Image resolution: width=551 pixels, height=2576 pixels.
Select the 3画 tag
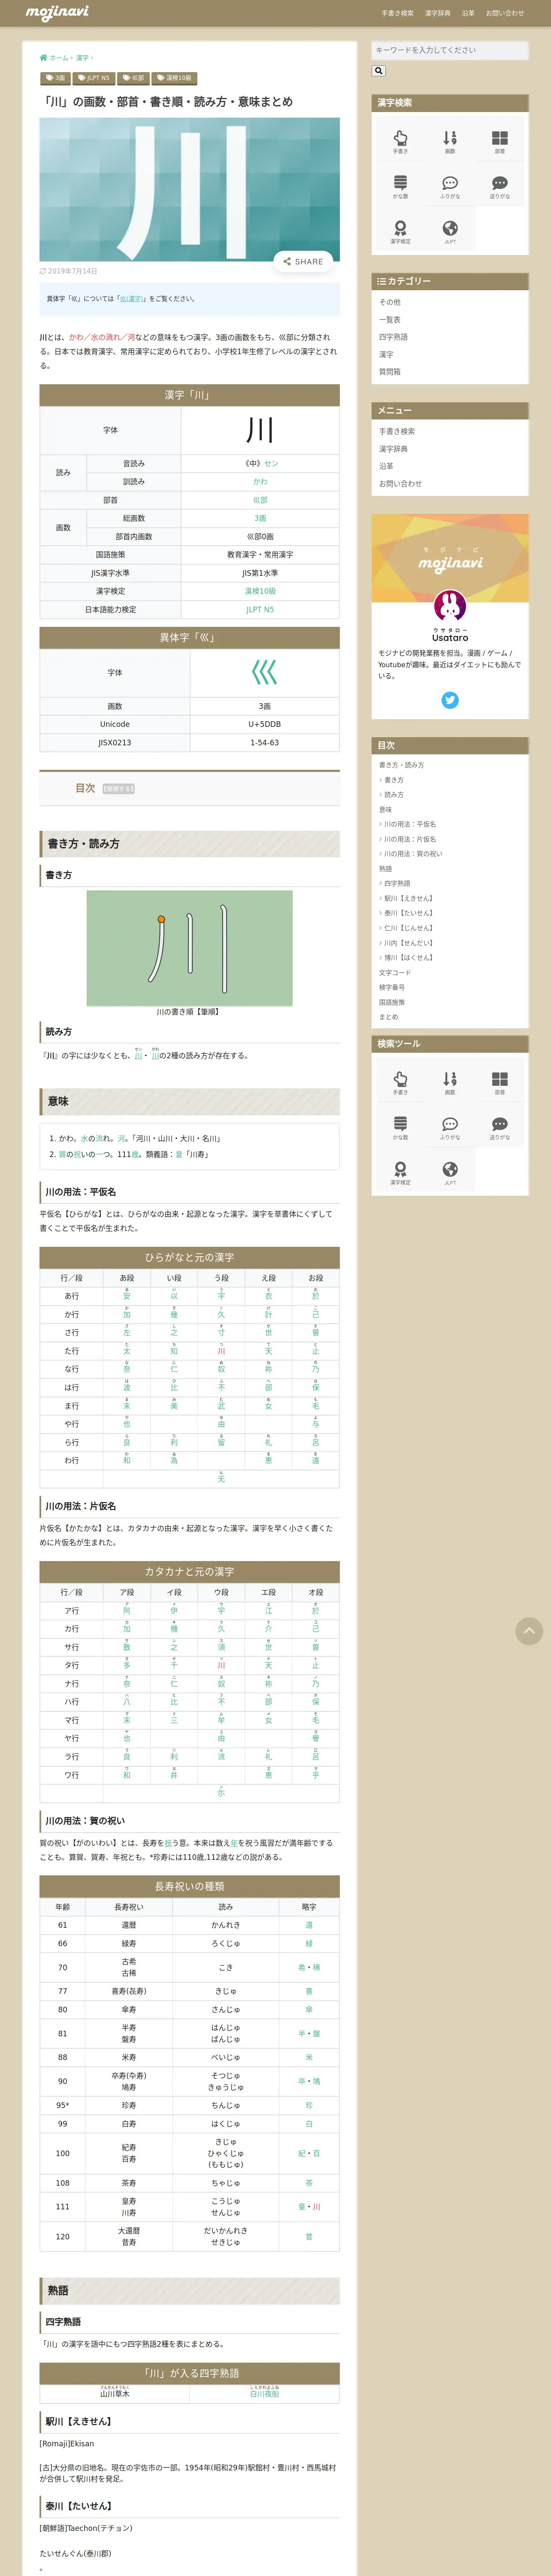coord(55,78)
